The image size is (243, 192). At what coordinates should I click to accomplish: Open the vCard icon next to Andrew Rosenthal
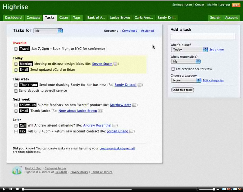tap(115, 125)
